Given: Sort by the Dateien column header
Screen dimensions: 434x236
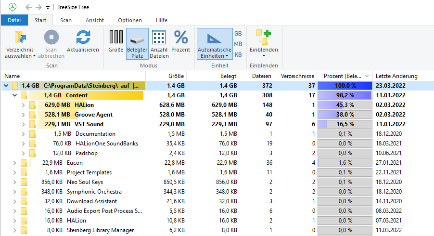Looking at the screenshot, I should 261,76.
